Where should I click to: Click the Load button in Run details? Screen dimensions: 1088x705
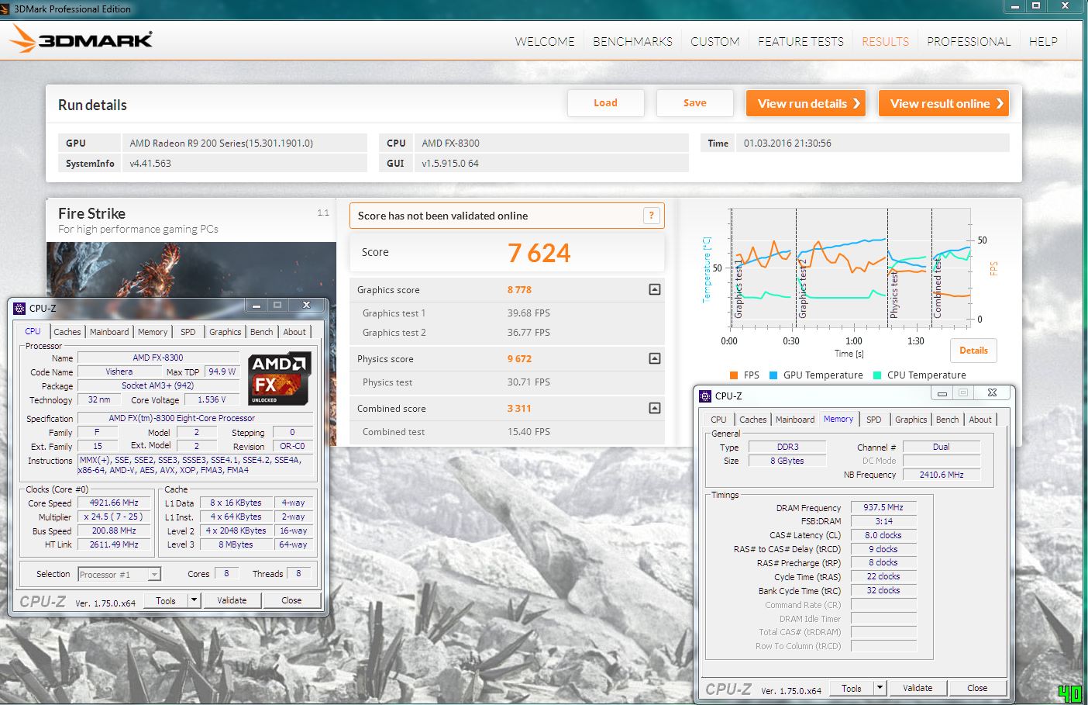coord(606,103)
